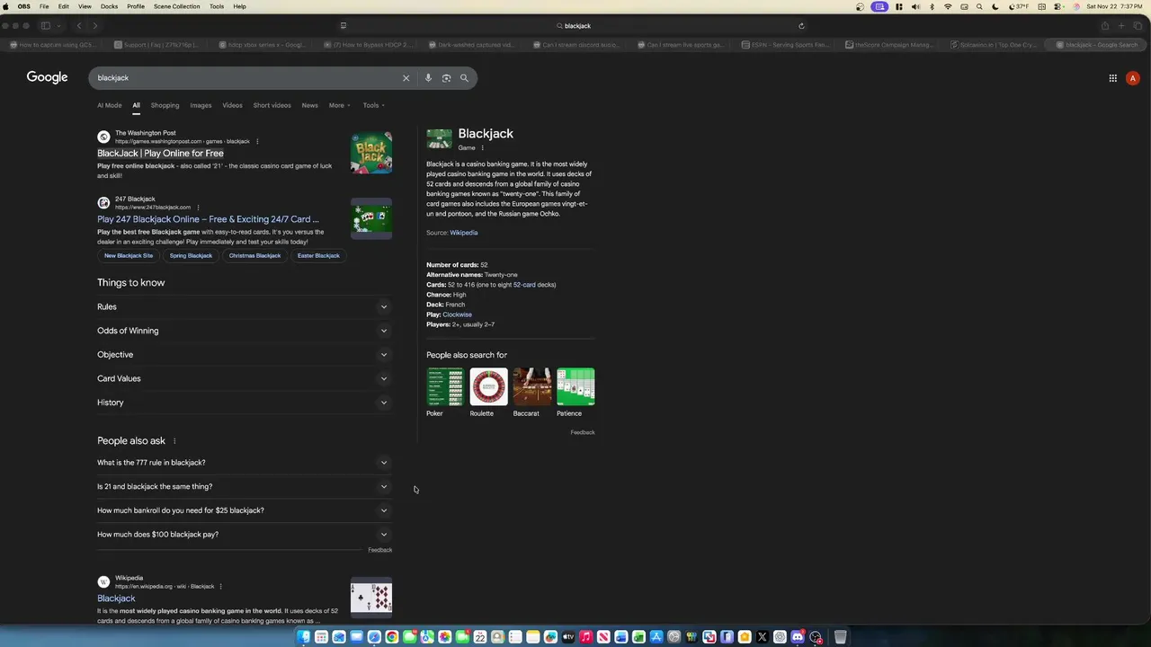This screenshot has height=647, width=1151.
Task: Open more options next to Washington Post result
Action: pyautogui.click(x=257, y=141)
